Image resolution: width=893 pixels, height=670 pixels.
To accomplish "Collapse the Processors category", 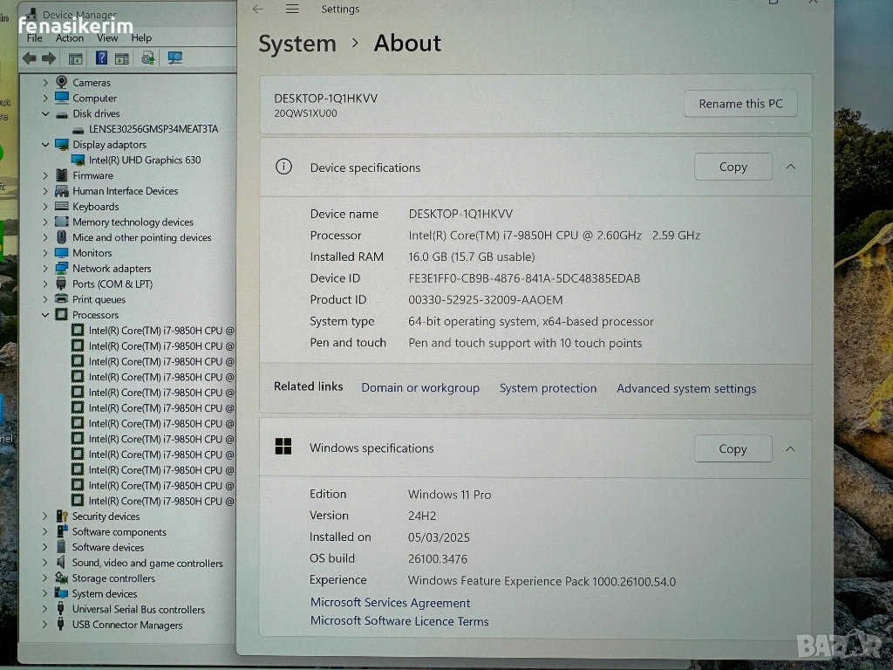I will click(45, 315).
